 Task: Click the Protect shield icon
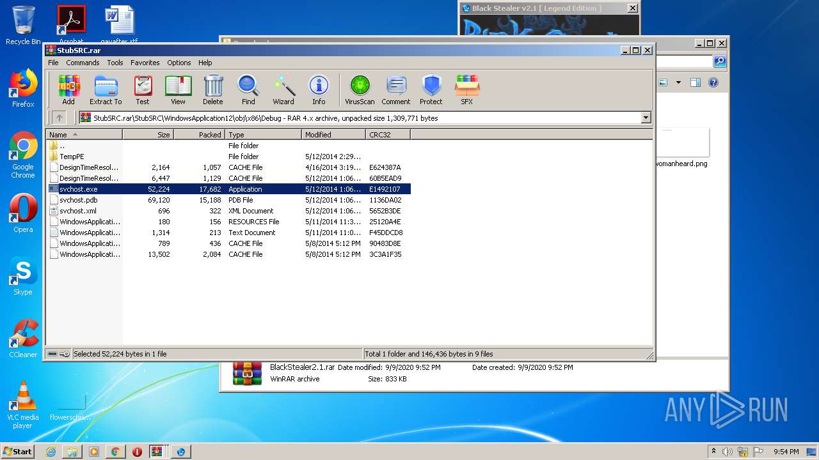point(431,89)
